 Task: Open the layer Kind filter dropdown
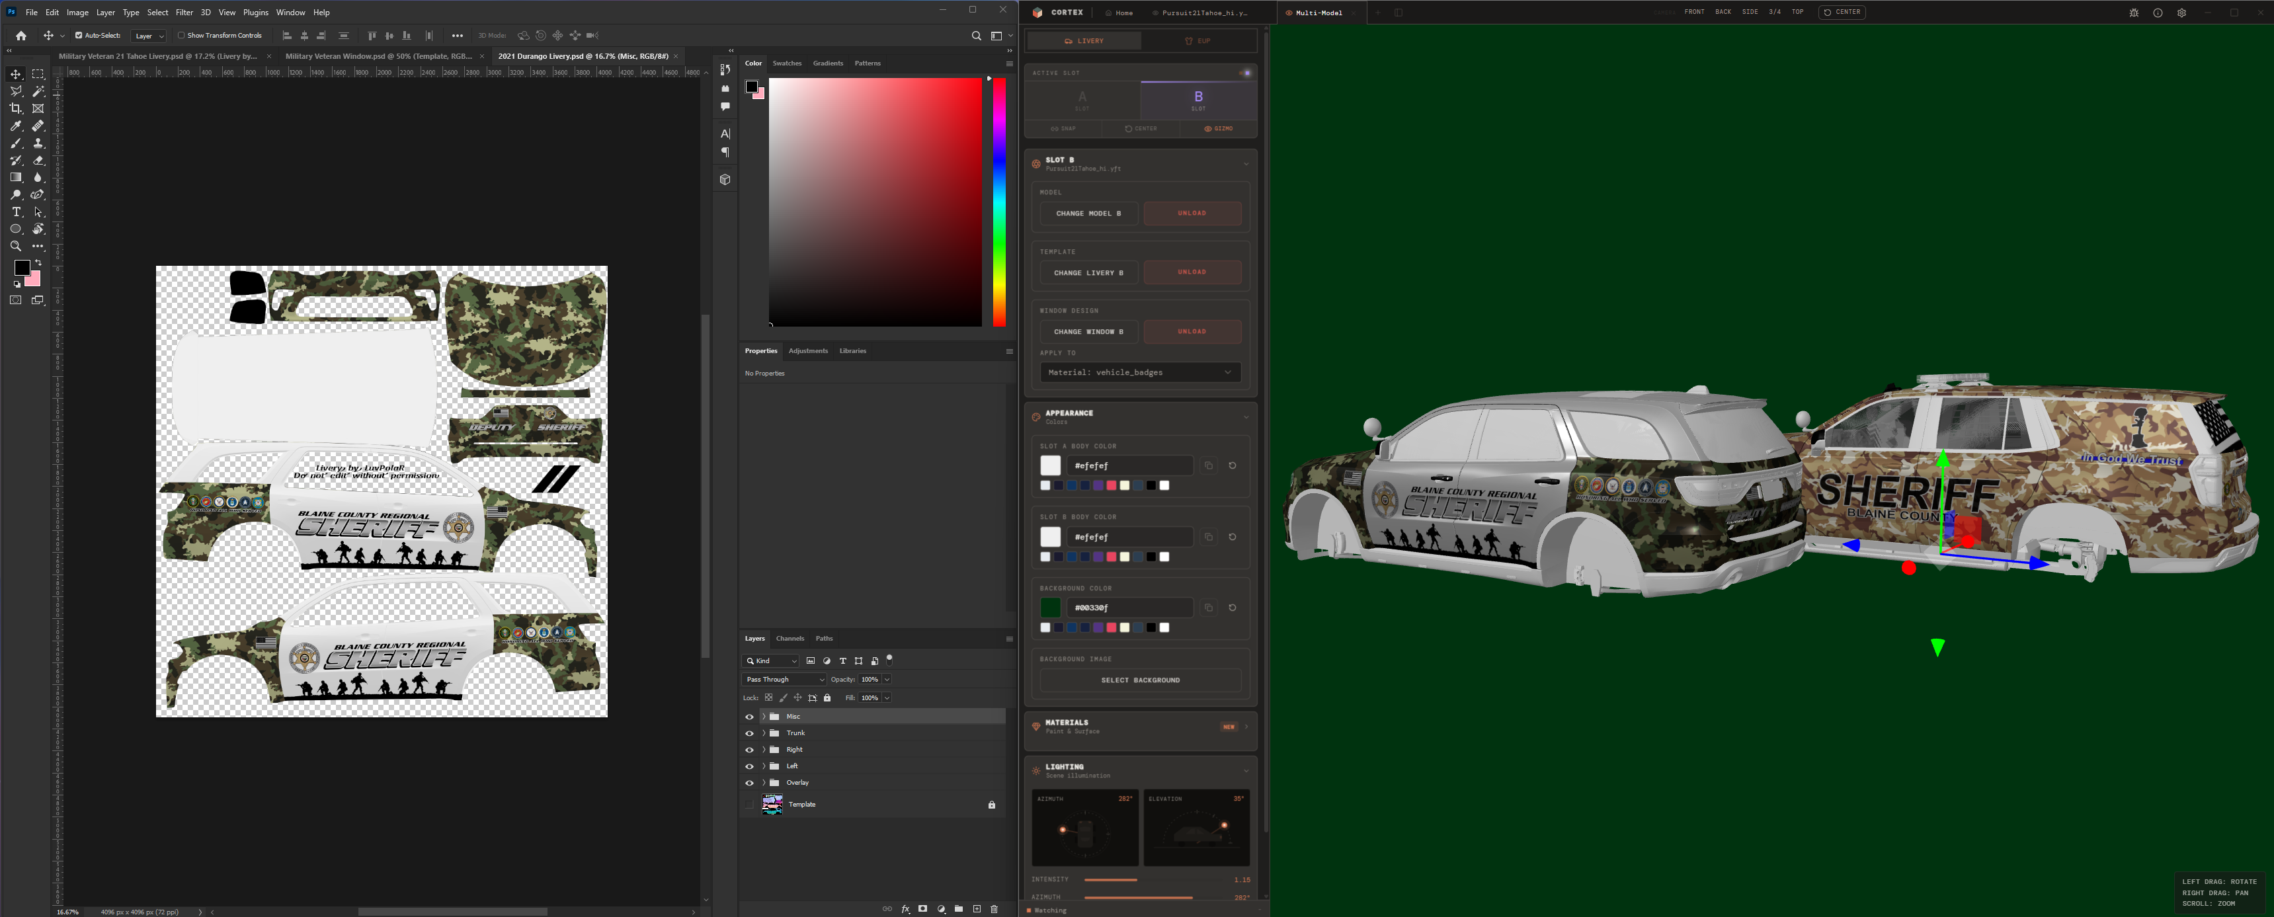[772, 661]
